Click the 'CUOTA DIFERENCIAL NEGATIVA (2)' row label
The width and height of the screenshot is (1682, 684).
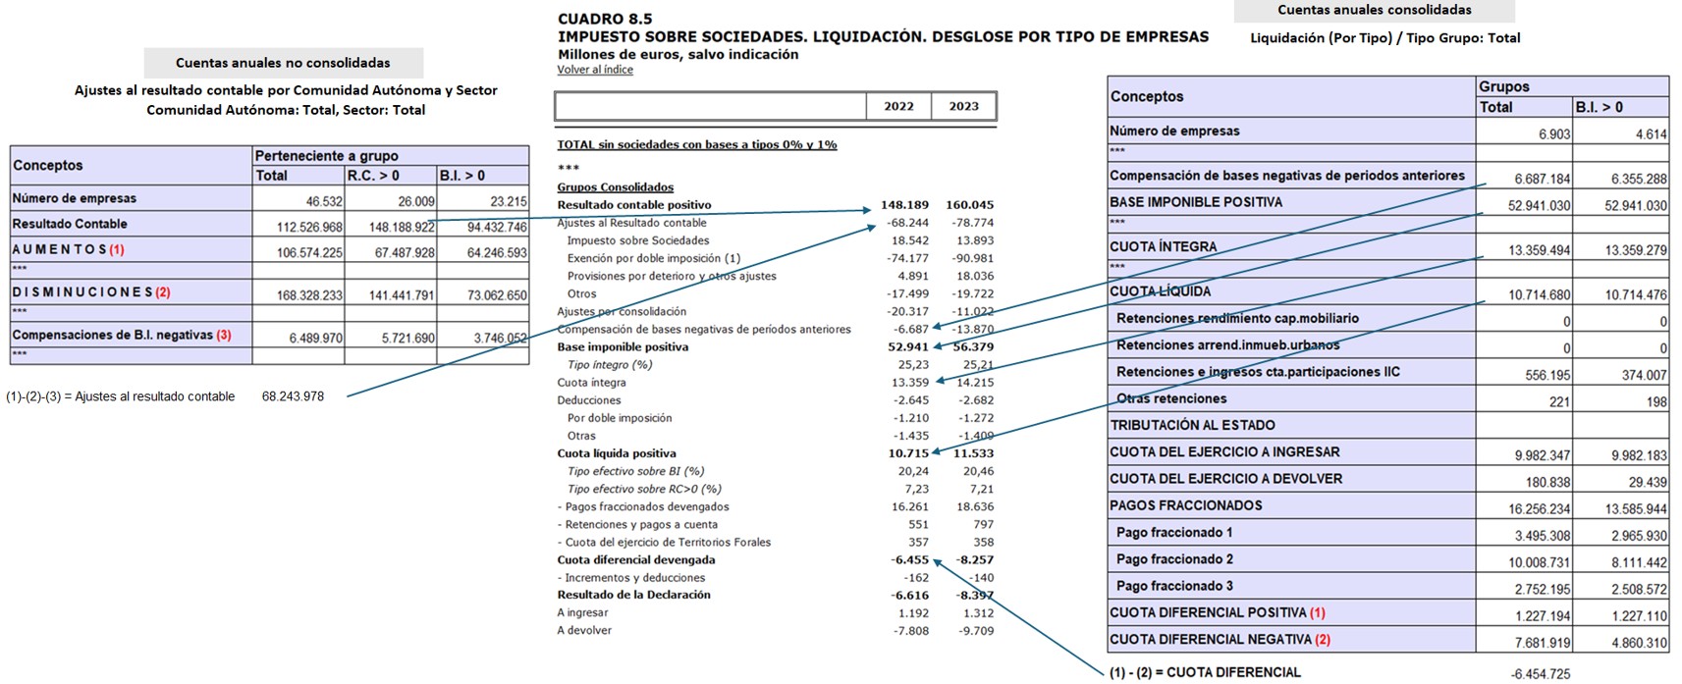coord(1220,639)
